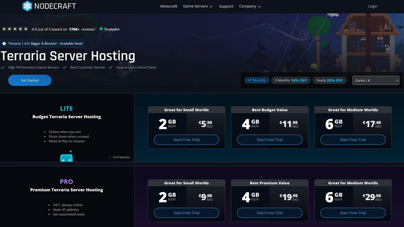The width and height of the screenshot is (404, 227).
Task: Click 'Set automated tasks' bullet
Action: (69, 214)
